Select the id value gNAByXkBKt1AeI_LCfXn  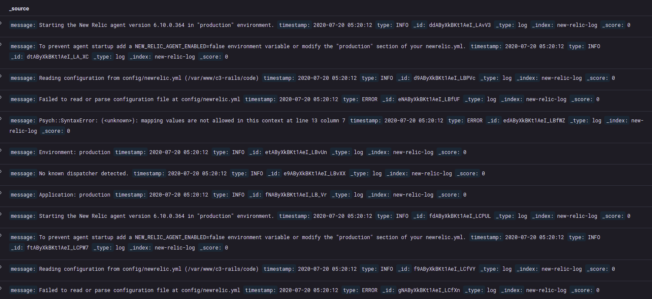[x=429, y=290]
